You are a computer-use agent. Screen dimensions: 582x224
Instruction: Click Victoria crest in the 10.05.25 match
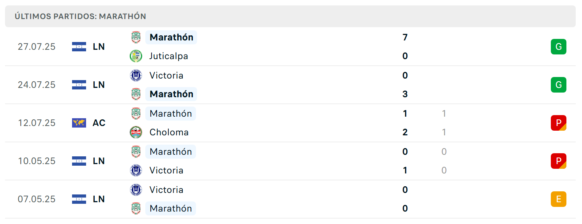pyautogui.click(x=136, y=170)
